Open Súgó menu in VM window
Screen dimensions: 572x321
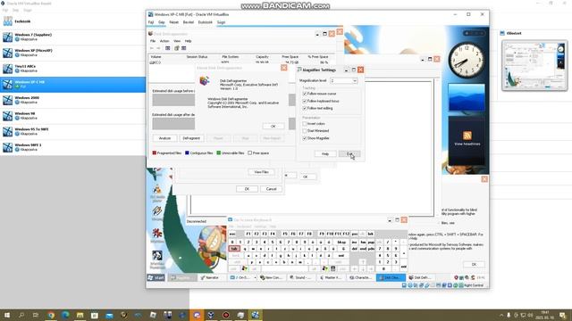click(221, 22)
